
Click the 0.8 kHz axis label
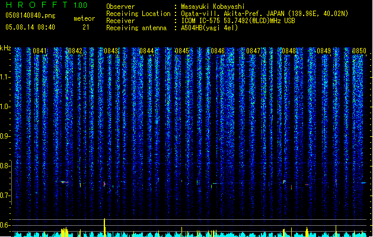(x=5, y=166)
